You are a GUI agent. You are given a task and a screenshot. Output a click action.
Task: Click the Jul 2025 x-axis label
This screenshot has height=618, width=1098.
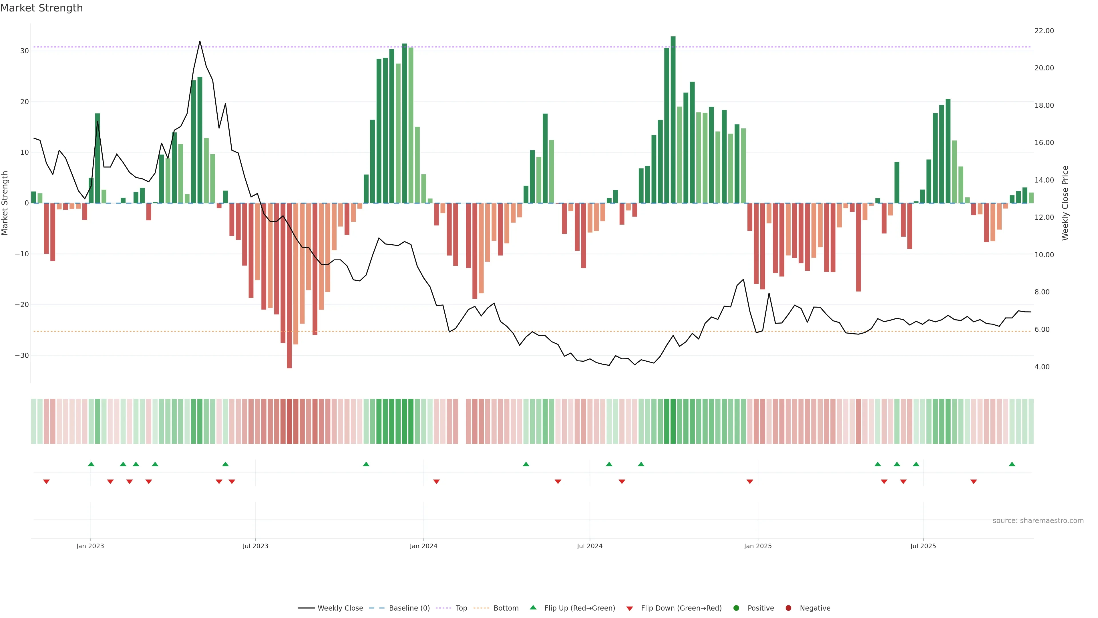(923, 546)
